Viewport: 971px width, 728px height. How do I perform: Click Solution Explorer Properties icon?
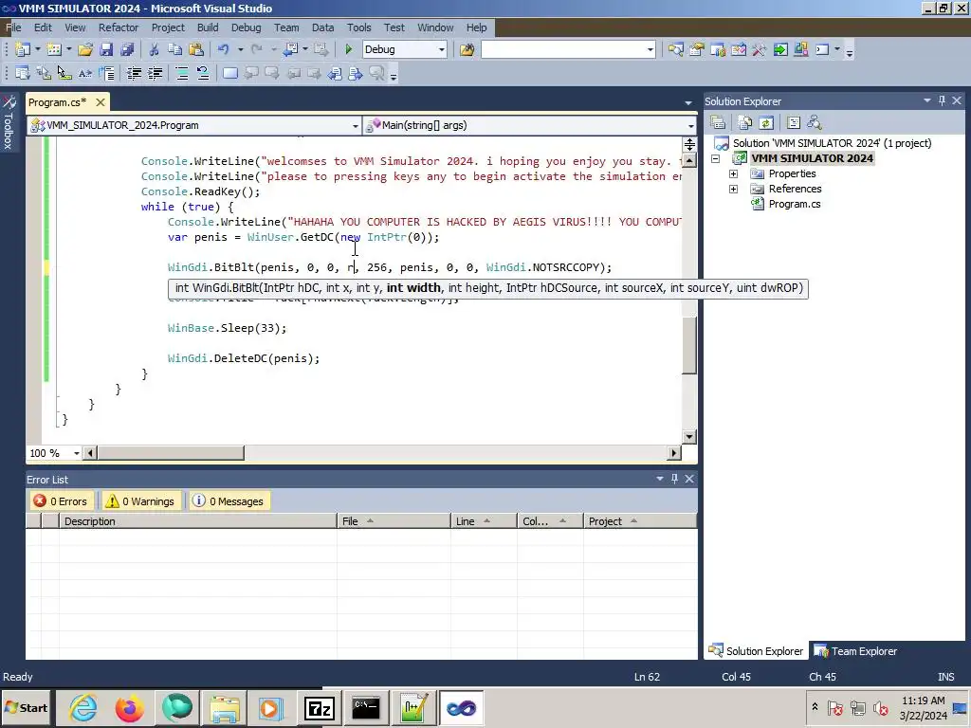coord(718,122)
